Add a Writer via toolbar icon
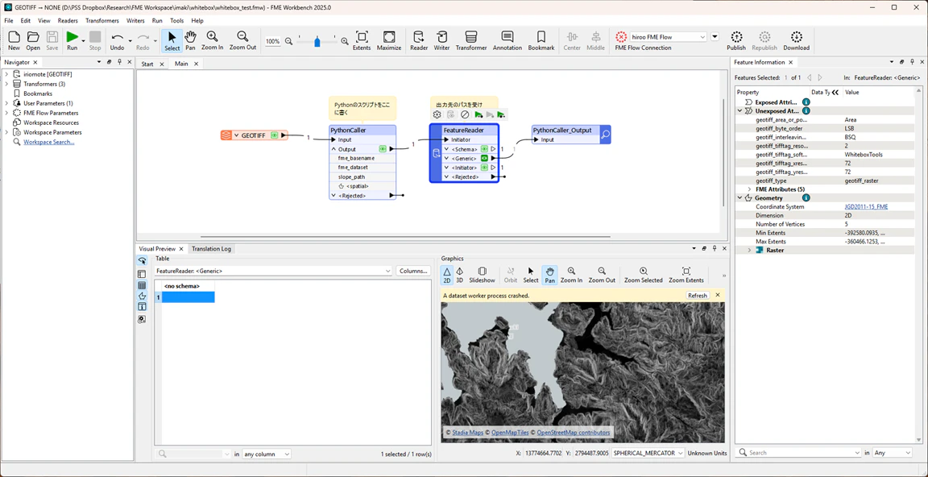The height and width of the screenshot is (477, 928). pos(441,40)
